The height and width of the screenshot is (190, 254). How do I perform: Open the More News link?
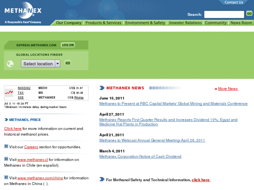[x=228, y=89]
